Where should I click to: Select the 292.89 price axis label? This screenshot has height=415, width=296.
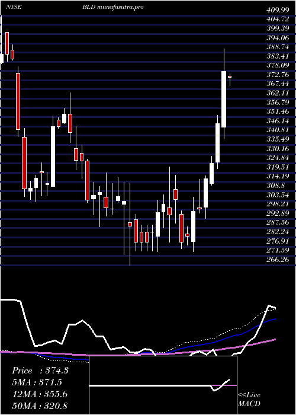tap(277, 213)
